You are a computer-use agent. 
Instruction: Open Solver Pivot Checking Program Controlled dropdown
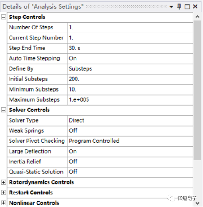pyautogui.click(x=130, y=141)
